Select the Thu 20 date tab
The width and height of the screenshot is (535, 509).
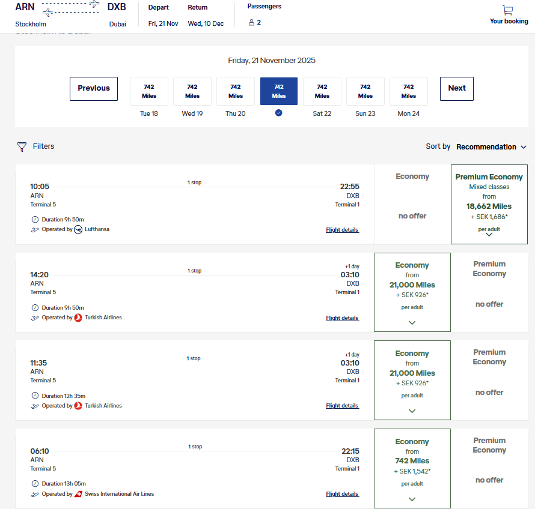click(x=236, y=113)
